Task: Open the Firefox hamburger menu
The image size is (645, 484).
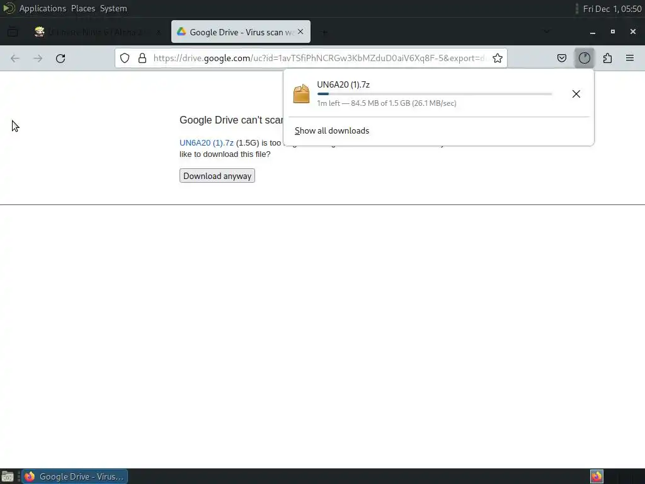Action: (630, 58)
